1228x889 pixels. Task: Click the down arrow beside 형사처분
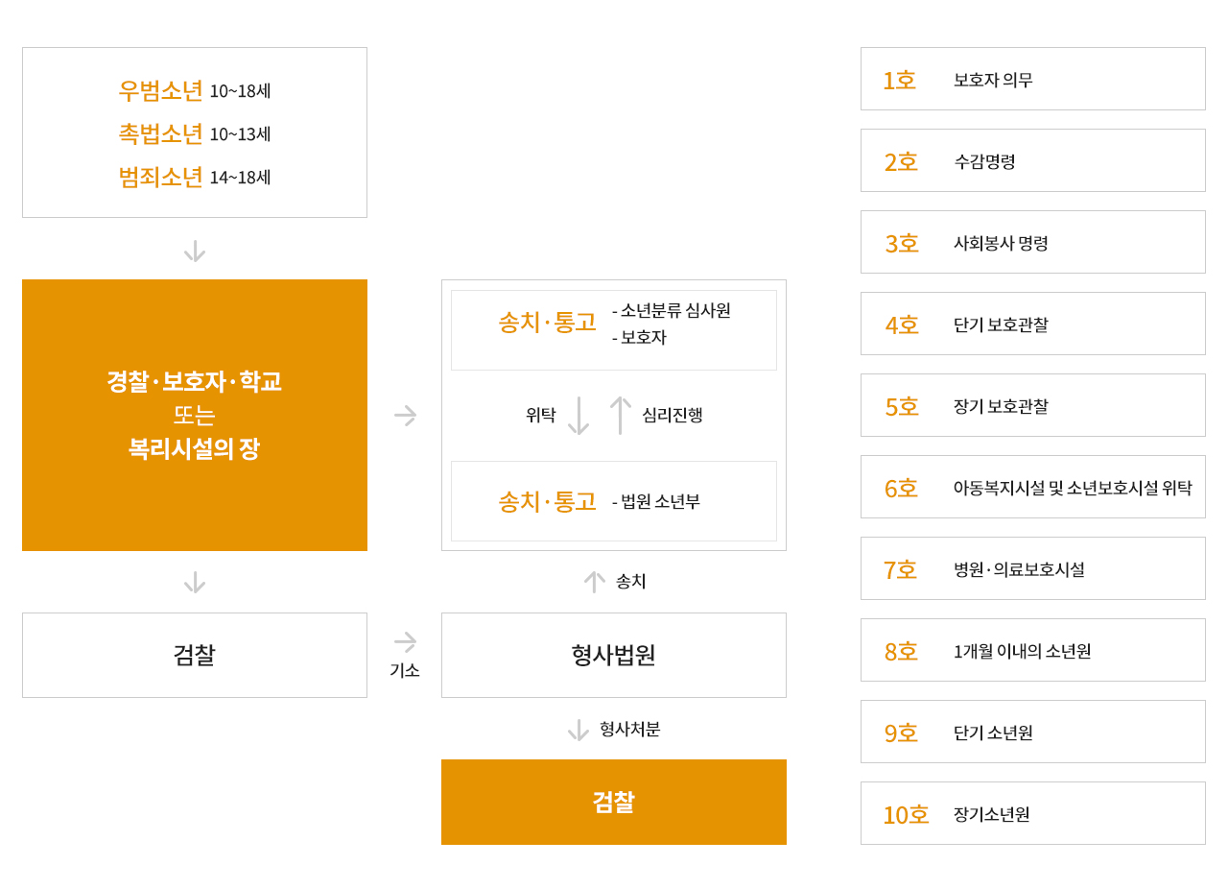(x=579, y=730)
